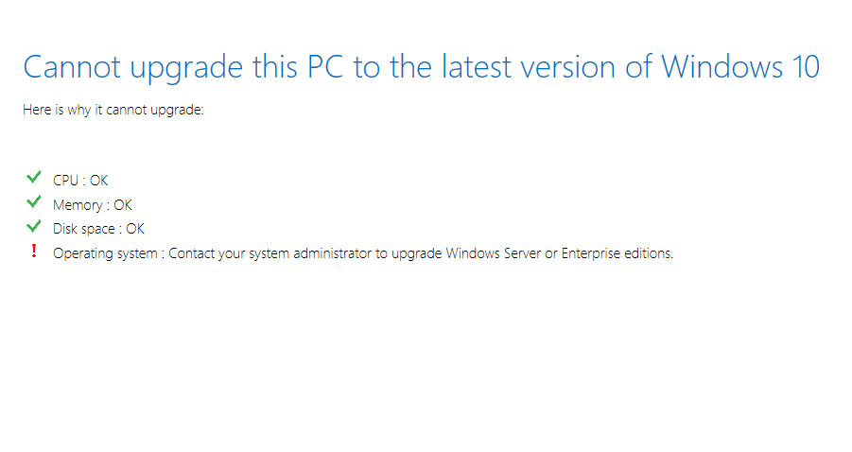This screenshot has width=852, height=452.
Task: Select the "Memory" label text
Action: tap(78, 205)
